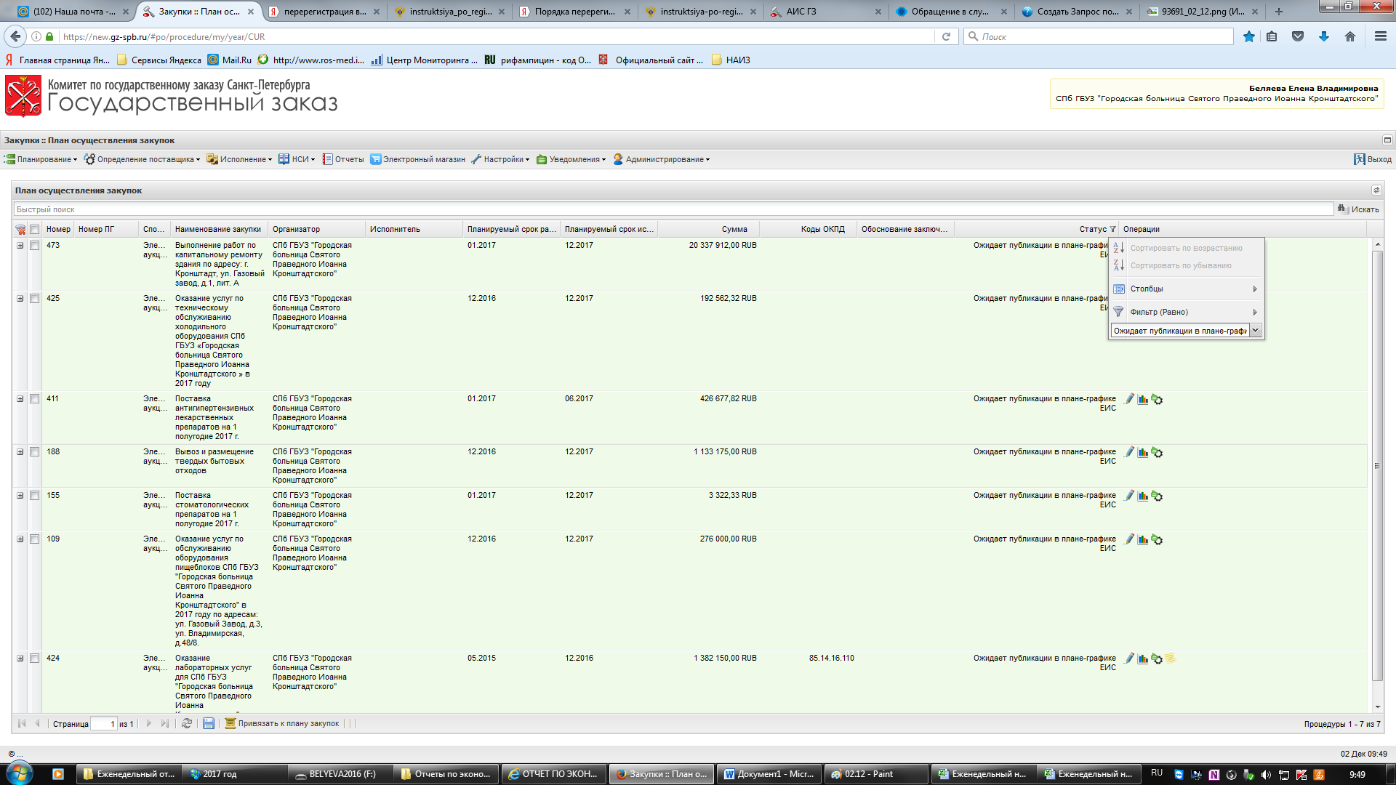Image resolution: width=1396 pixels, height=785 pixels.
Task: Open bar chart icon in row 188
Action: click(x=1143, y=452)
